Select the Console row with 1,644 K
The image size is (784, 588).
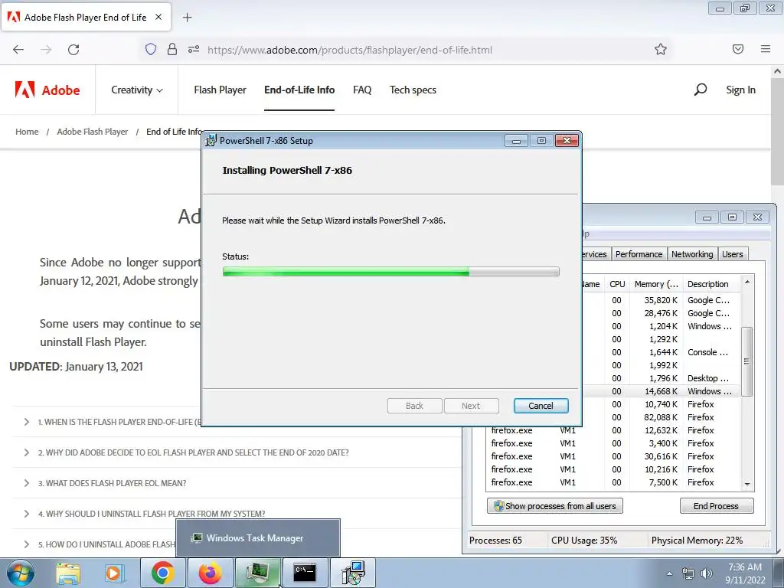[x=661, y=352]
